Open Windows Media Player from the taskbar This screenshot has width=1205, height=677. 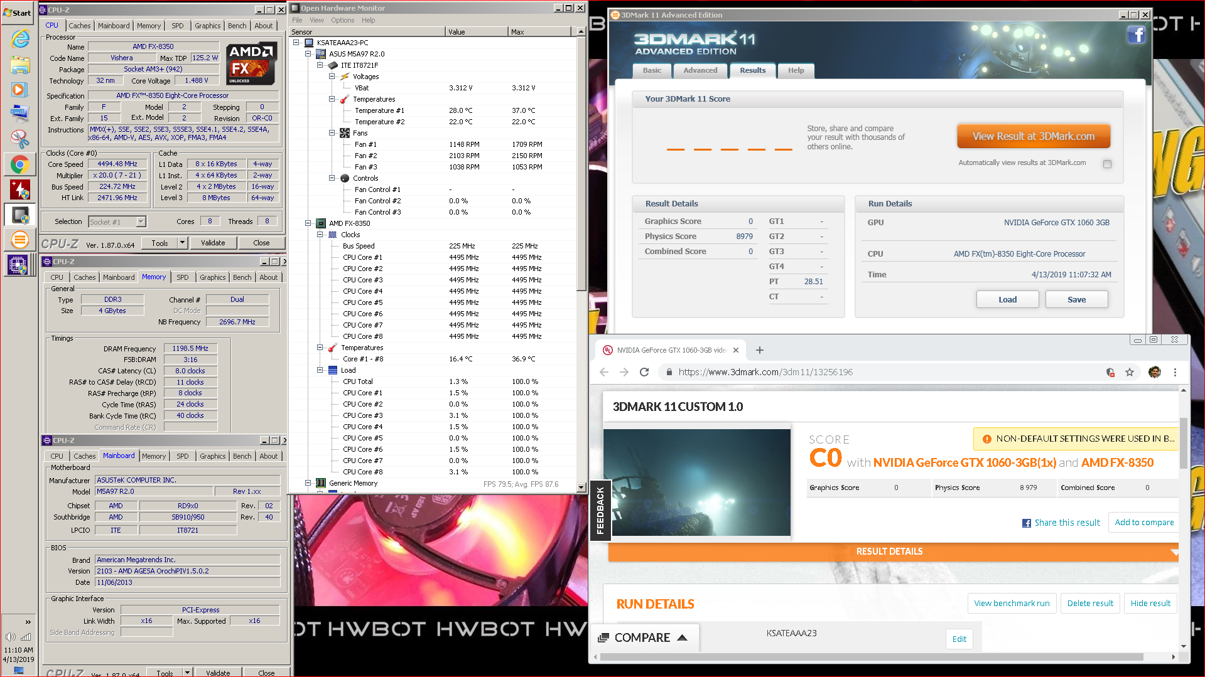click(19, 89)
